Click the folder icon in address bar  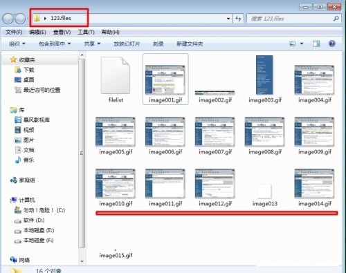click(x=37, y=18)
